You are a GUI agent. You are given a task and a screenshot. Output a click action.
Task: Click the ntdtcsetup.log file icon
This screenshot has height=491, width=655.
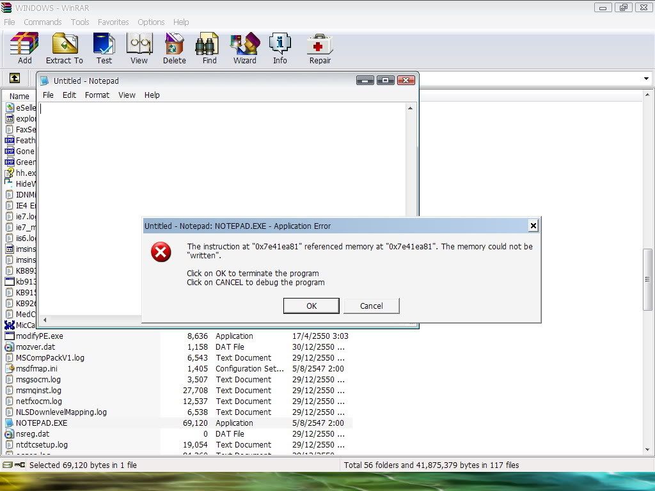(x=9, y=445)
